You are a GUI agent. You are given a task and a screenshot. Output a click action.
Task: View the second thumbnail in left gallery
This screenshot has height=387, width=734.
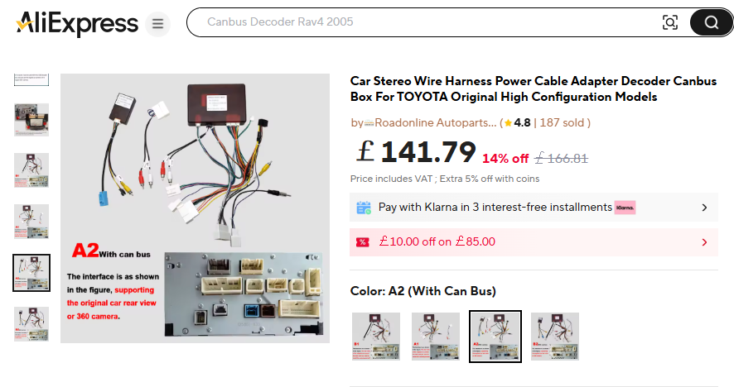point(31,120)
